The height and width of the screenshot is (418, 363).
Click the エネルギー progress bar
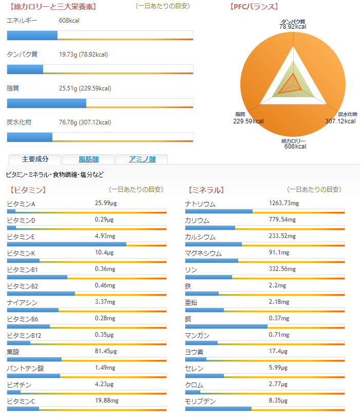coord(100,35)
